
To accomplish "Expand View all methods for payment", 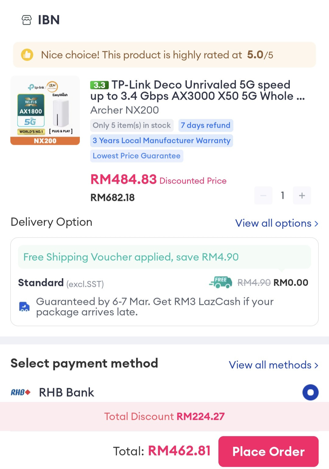I will 273,365.
